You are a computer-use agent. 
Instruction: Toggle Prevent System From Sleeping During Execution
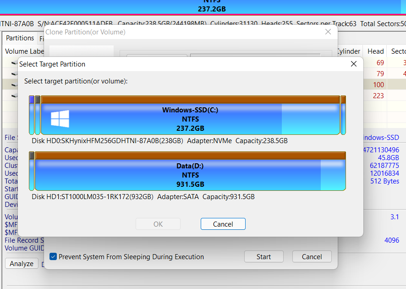click(53, 257)
